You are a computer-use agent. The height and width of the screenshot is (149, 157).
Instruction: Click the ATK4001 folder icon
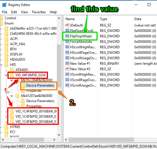coord(12,70)
